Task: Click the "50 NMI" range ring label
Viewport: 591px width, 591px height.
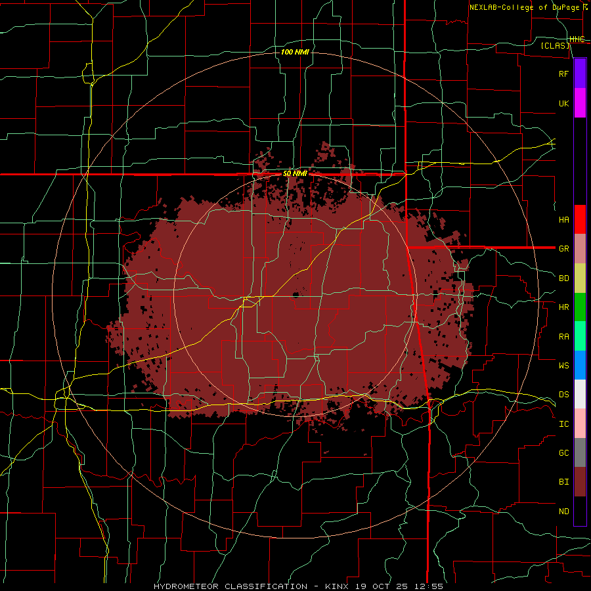Action: pyautogui.click(x=295, y=174)
